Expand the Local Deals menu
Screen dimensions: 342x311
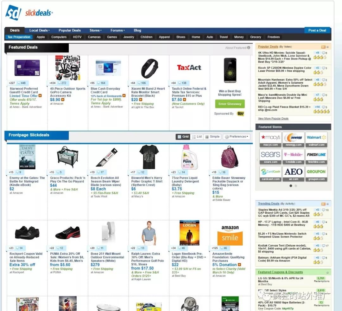coord(40,30)
